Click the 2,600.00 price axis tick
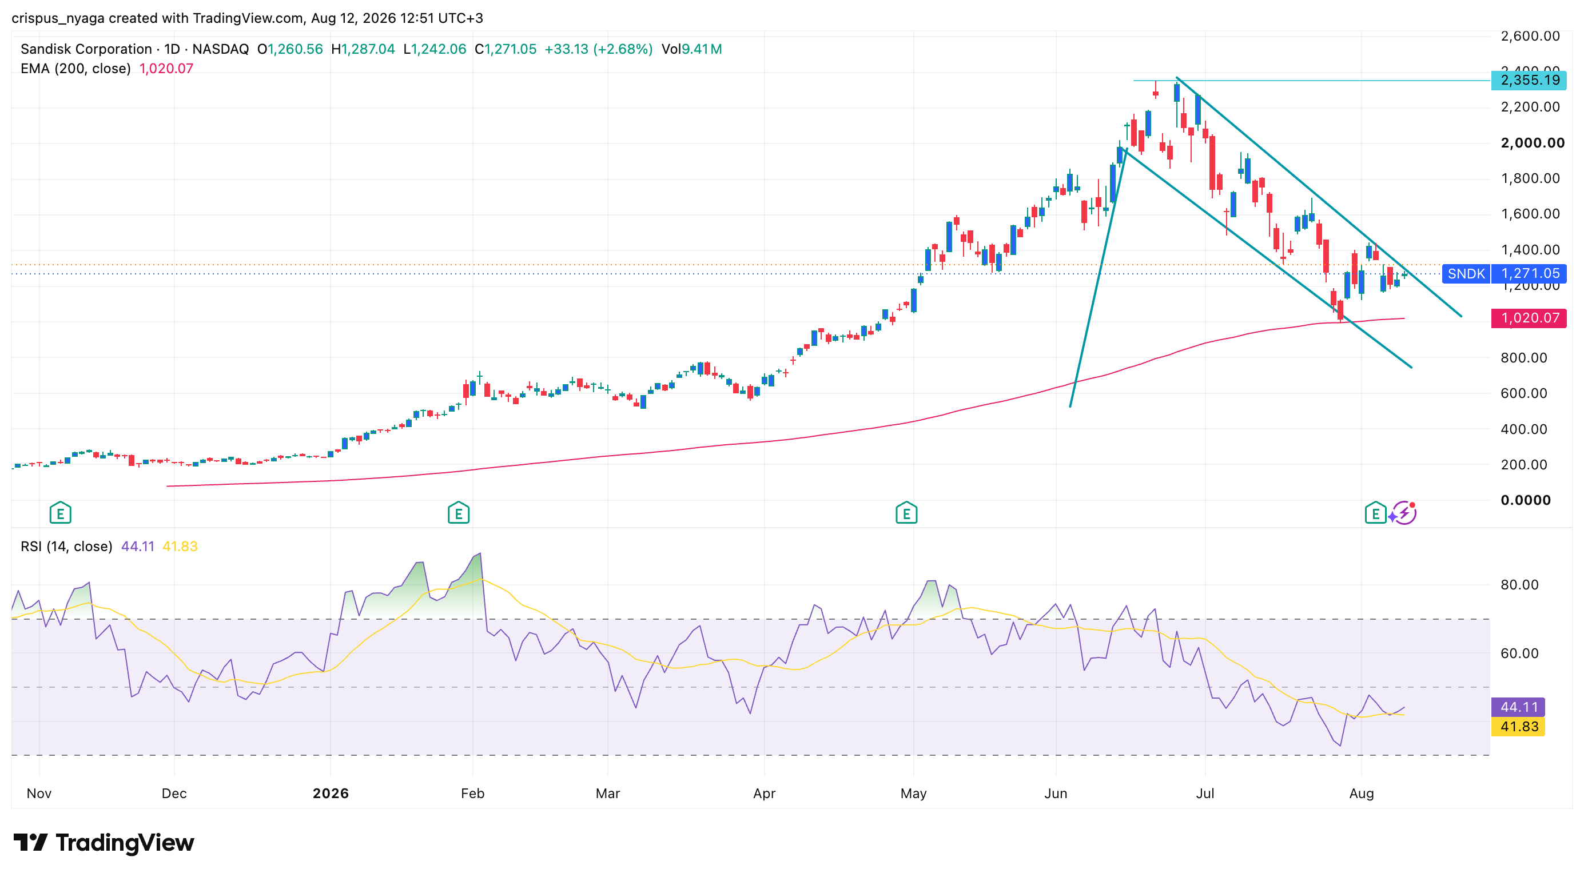Viewport: 1584px width, 877px height. click(1530, 36)
